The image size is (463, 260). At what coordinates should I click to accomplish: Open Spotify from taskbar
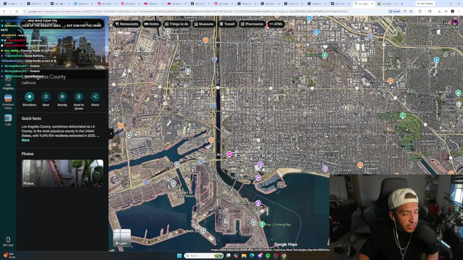[268, 256]
